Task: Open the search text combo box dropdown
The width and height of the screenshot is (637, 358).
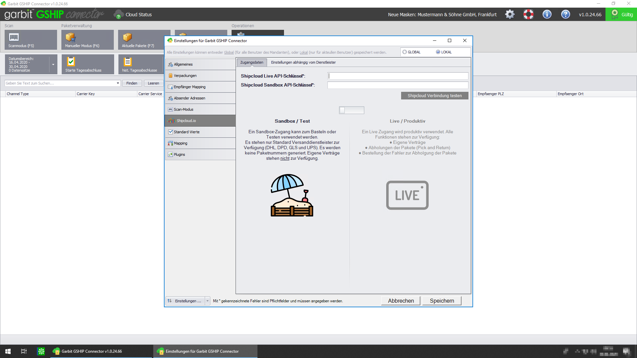Action: 118,83
